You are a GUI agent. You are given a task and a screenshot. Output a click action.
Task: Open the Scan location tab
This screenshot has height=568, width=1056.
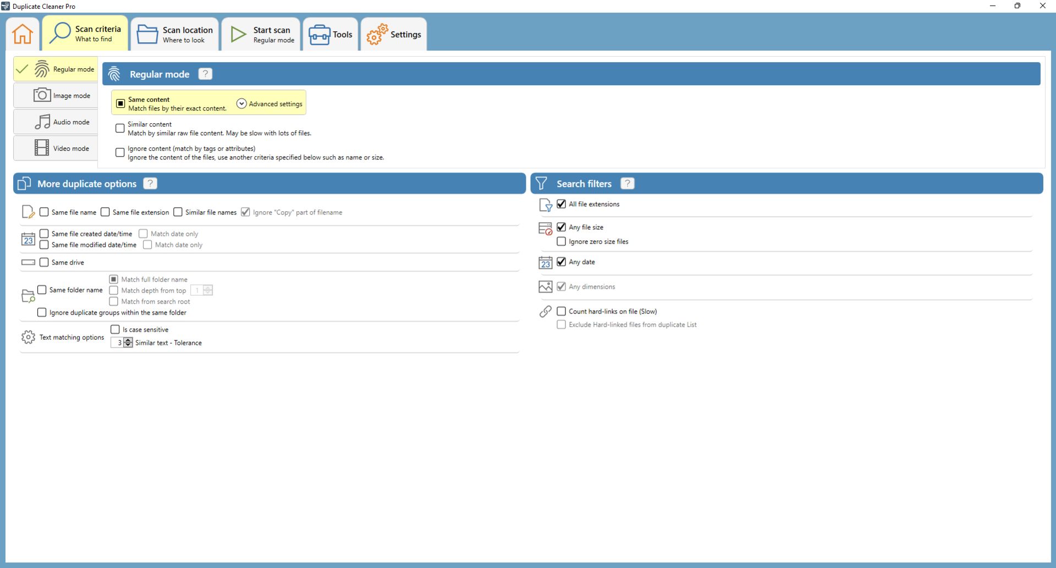[x=175, y=34]
